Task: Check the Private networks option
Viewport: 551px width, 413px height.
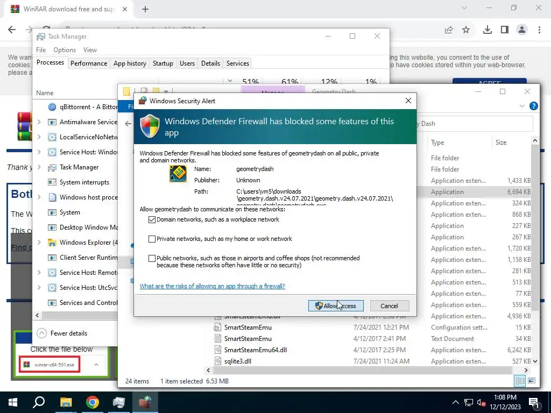Action: [152, 239]
